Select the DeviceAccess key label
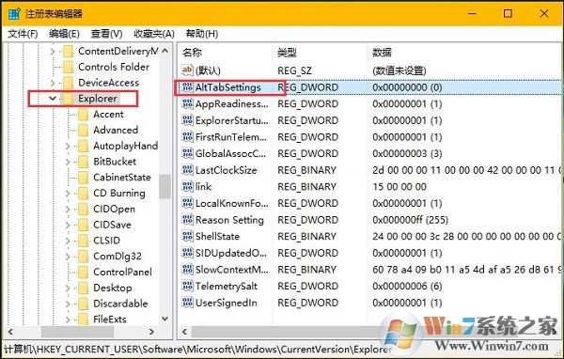Screen dimensions: 564x359 coord(108,83)
